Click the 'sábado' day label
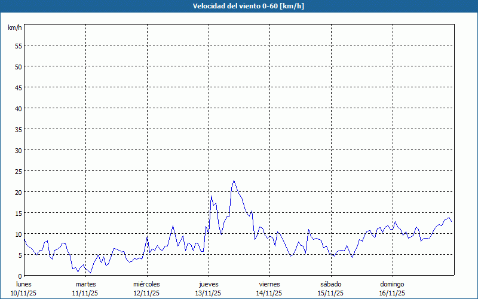Image resolution: width=478 pixels, height=299 pixels. point(330,283)
